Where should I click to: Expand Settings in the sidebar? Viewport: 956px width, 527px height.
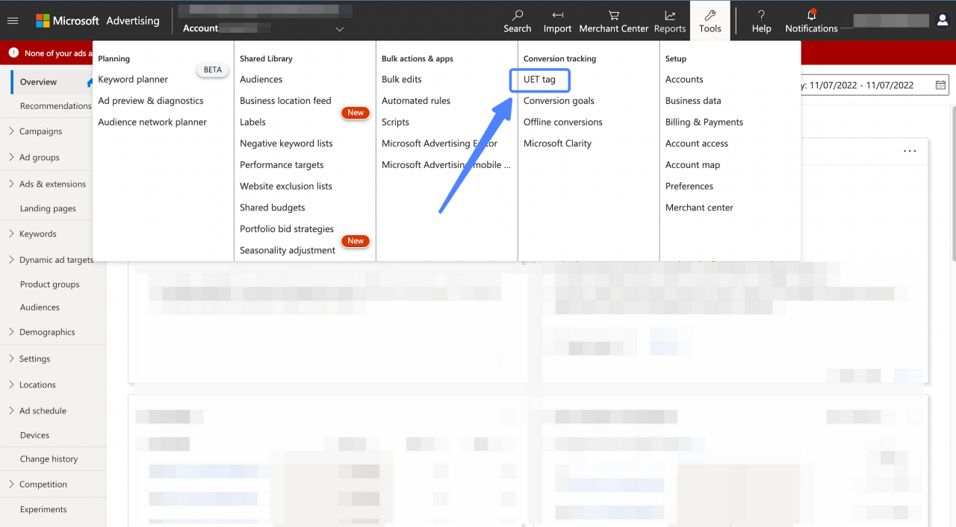tap(11, 358)
